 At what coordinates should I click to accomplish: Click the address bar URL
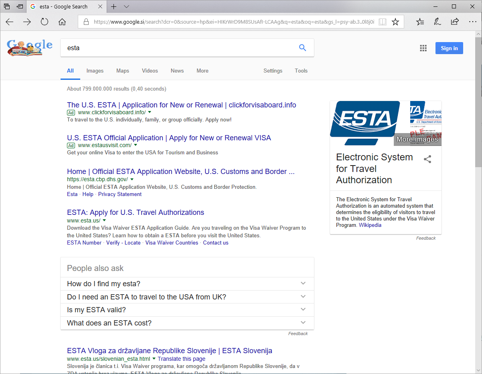coord(234,22)
